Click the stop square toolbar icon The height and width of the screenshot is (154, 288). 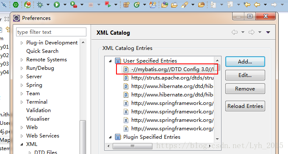(91, 5)
